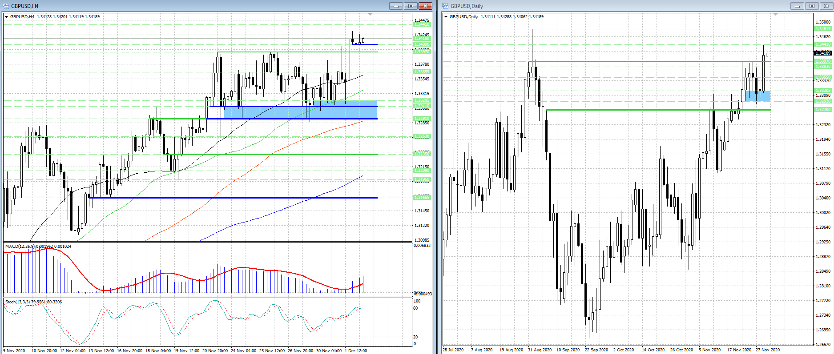Image resolution: width=834 pixels, height=354 pixels.
Task: Click the black 1.34189 current price label
Action: click(823, 53)
